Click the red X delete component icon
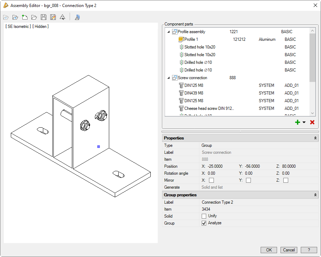This screenshot has height=257, width=321. [x=312, y=122]
